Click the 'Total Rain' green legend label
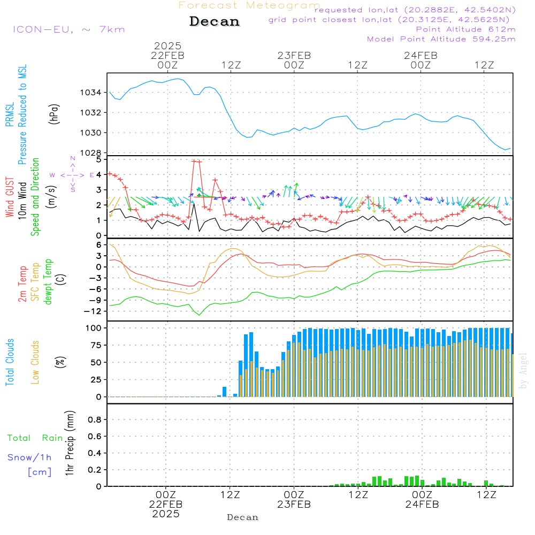 click(x=35, y=438)
